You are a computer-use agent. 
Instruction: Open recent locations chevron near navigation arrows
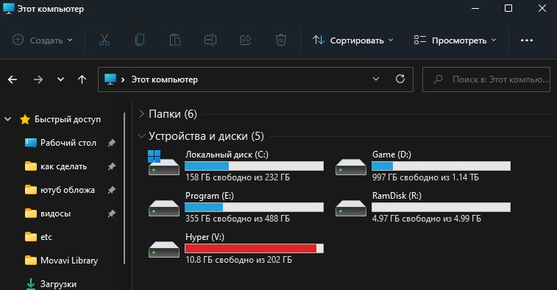point(61,79)
